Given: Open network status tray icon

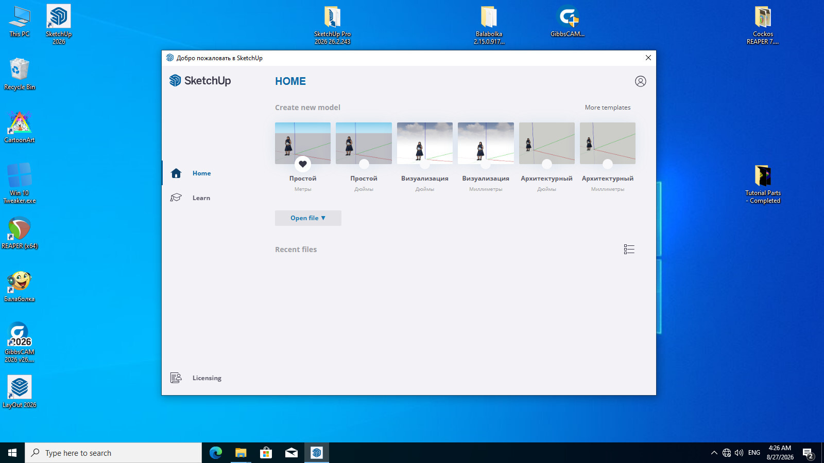Looking at the screenshot, I should [726, 453].
